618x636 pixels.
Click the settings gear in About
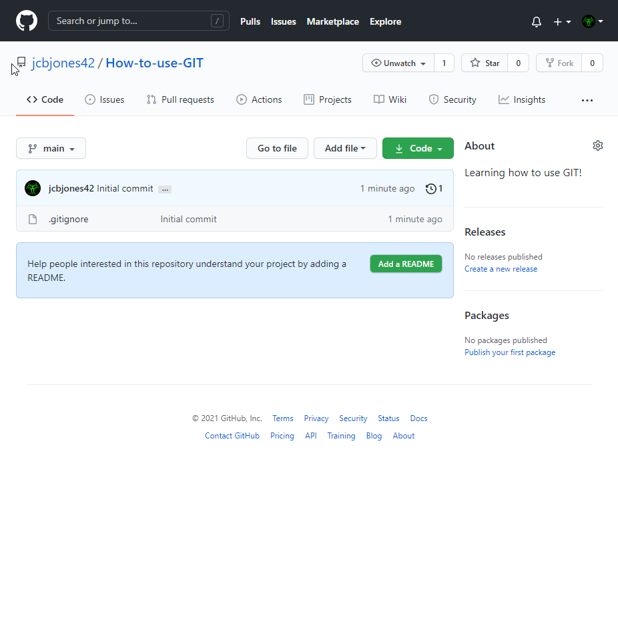pos(598,145)
